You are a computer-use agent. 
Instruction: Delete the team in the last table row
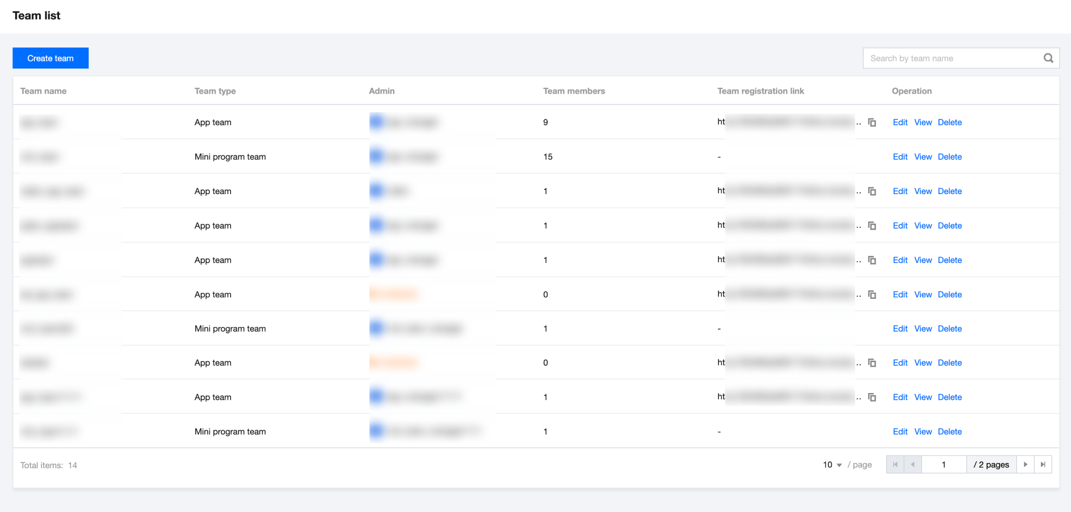(x=949, y=432)
